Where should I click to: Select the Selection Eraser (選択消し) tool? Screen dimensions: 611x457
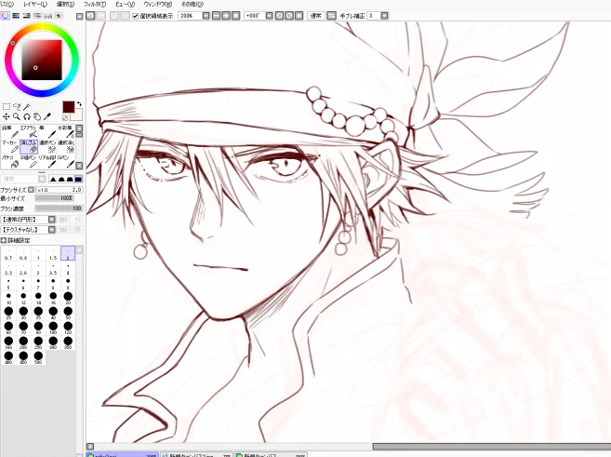(66, 147)
